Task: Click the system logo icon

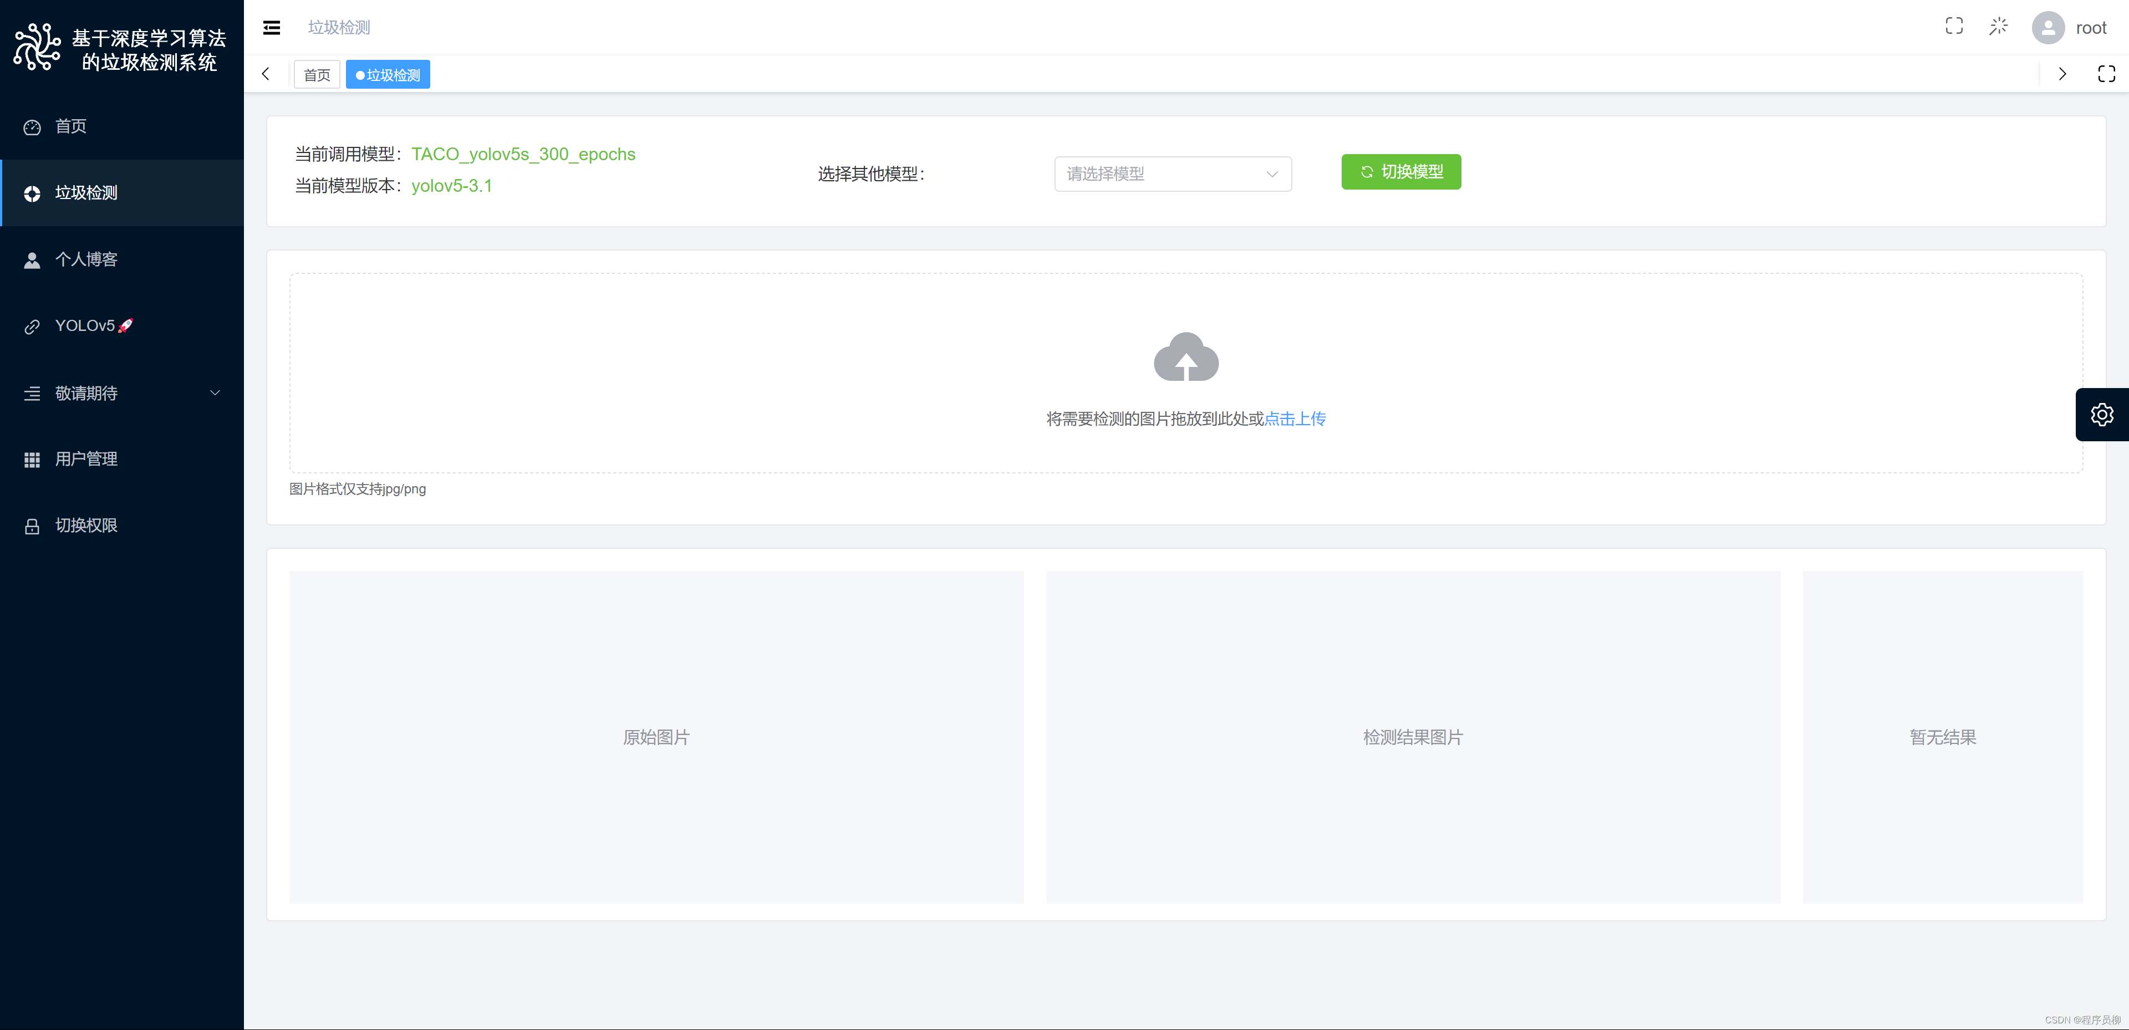Action: pos(37,47)
